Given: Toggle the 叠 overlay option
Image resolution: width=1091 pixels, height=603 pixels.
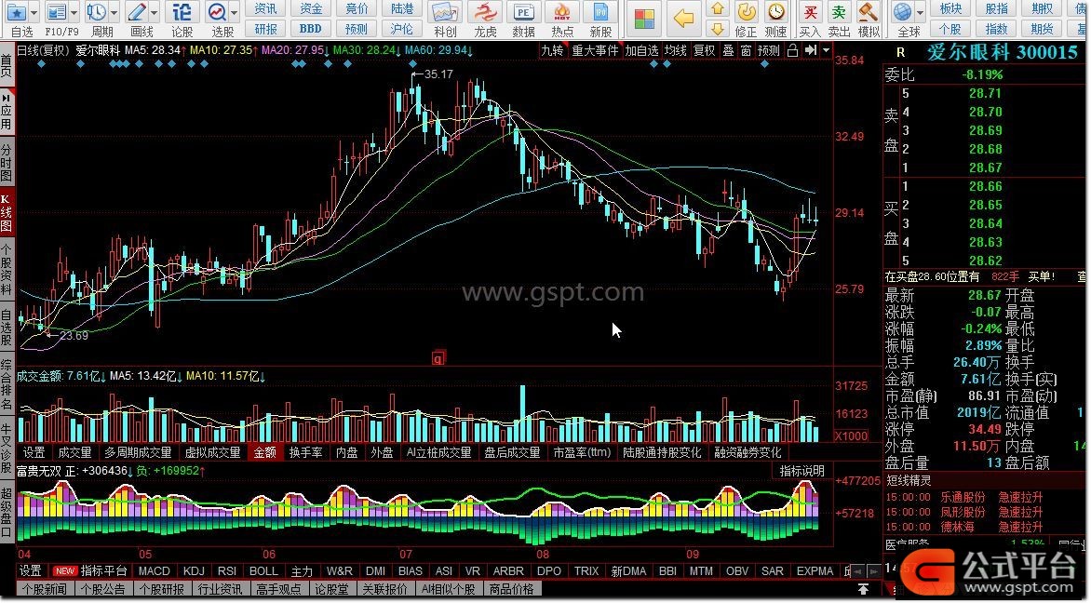Looking at the screenshot, I should [729, 51].
